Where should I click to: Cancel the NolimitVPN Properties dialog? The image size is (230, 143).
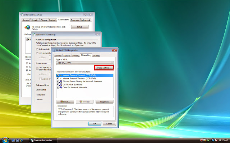109,124
